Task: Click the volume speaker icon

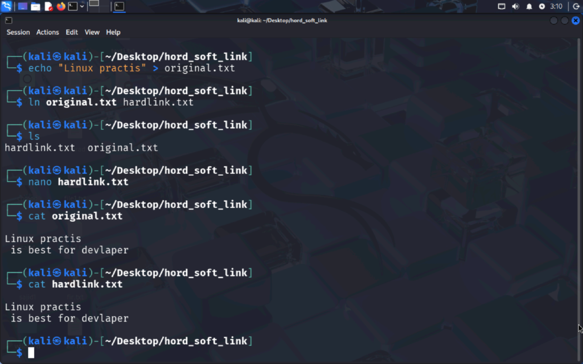Action: click(516, 7)
